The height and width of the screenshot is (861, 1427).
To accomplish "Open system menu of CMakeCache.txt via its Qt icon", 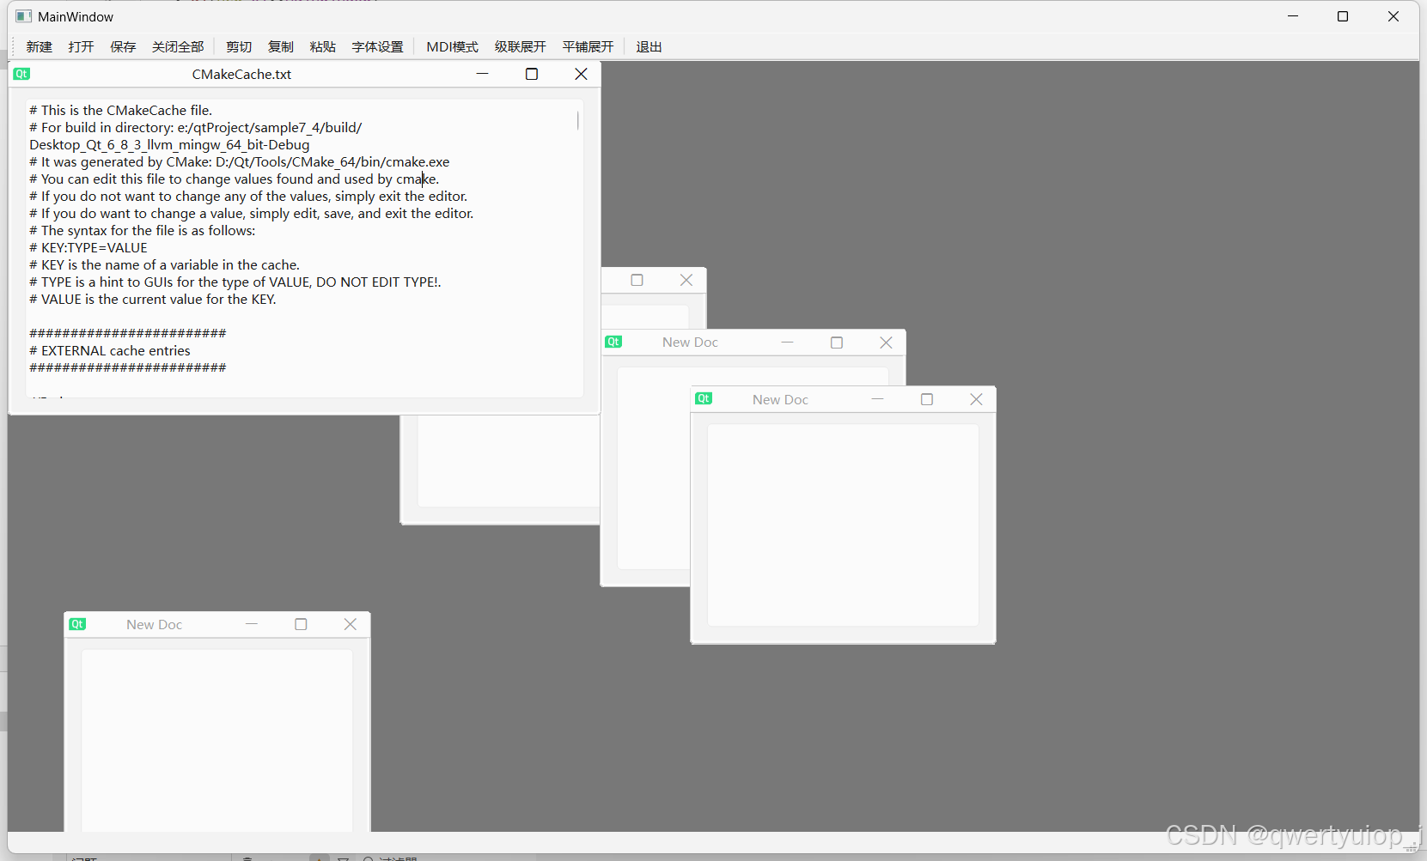I will (x=21, y=74).
